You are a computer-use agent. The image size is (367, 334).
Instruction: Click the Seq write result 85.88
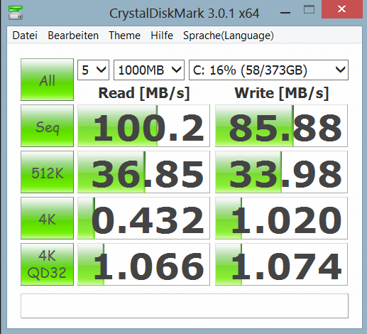(x=281, y=126)
